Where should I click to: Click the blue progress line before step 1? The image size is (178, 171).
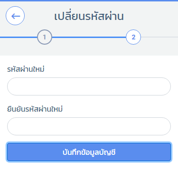(x=19, y=37)
